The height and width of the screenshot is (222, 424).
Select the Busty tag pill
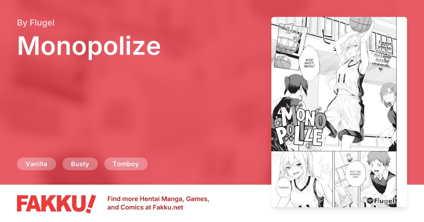[x=80, y=164]
